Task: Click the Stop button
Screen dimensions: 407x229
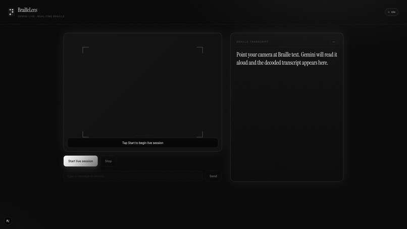Action: [x=108, y=161]
